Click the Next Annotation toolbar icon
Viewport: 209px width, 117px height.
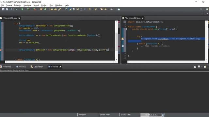[89, 9]
